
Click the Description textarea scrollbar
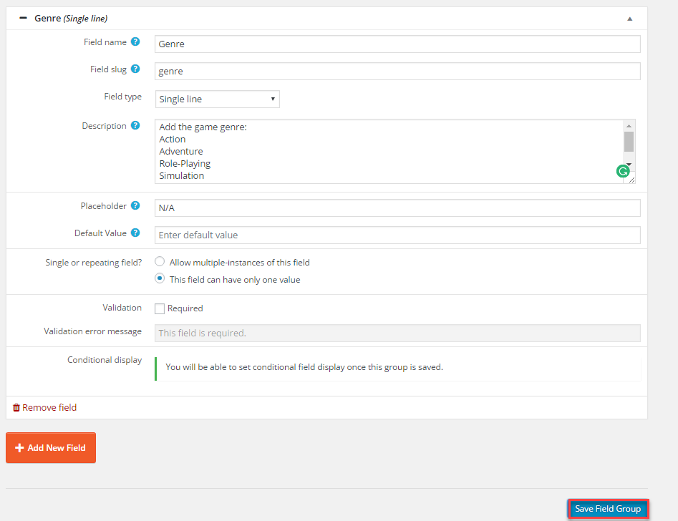pos(629,143)
